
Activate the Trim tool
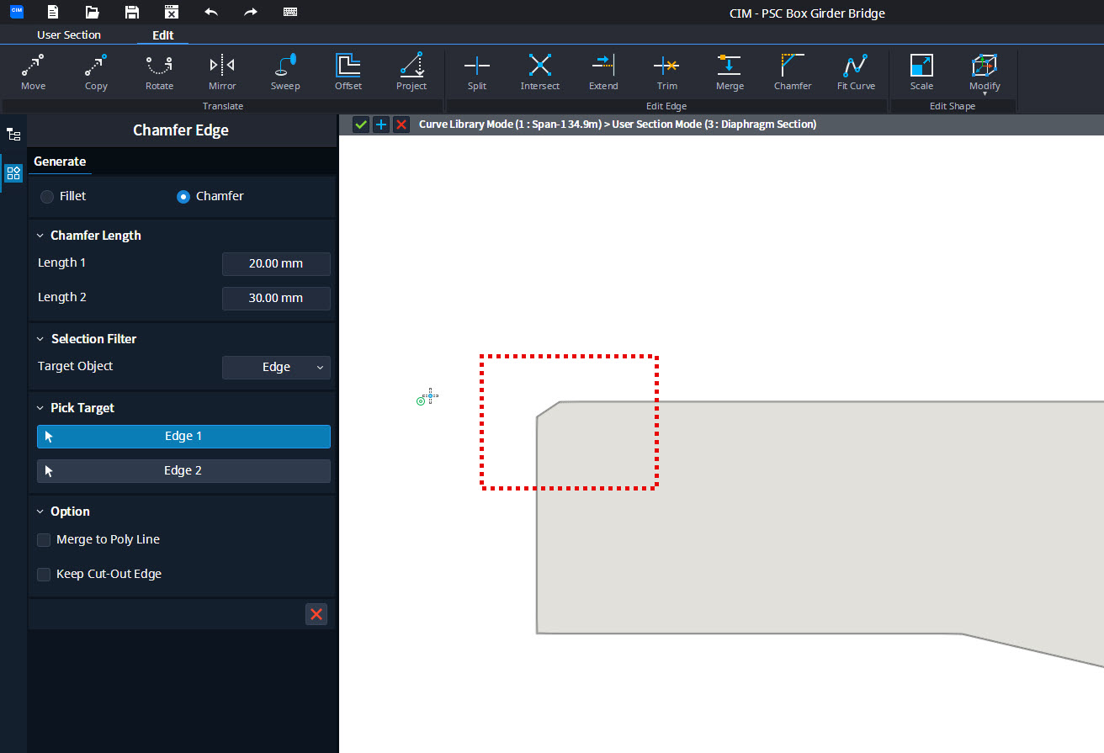666,72
